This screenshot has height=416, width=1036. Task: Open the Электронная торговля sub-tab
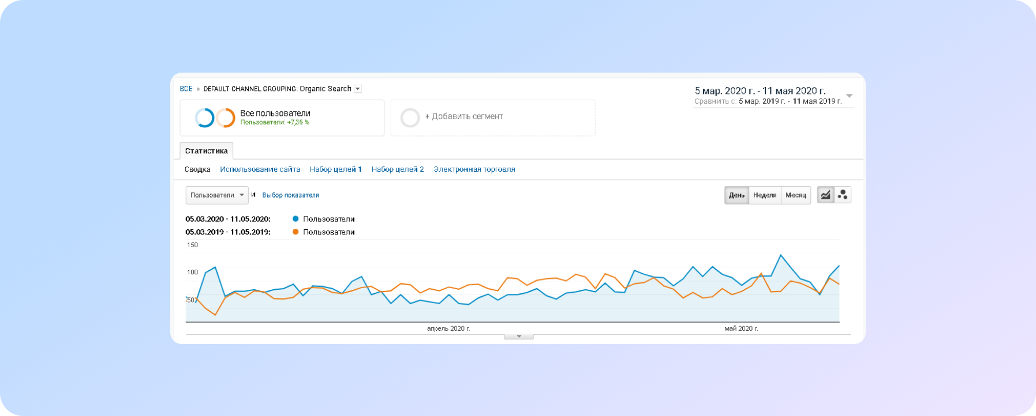pyautogui.click(x=474, y=169)
